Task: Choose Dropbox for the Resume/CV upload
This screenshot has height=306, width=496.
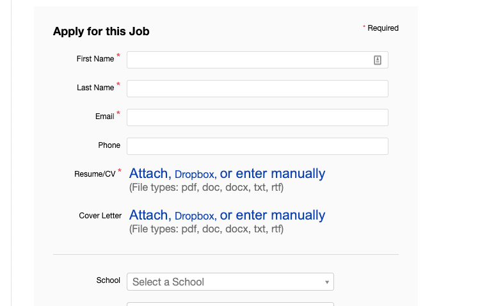Action: point(195,174)
